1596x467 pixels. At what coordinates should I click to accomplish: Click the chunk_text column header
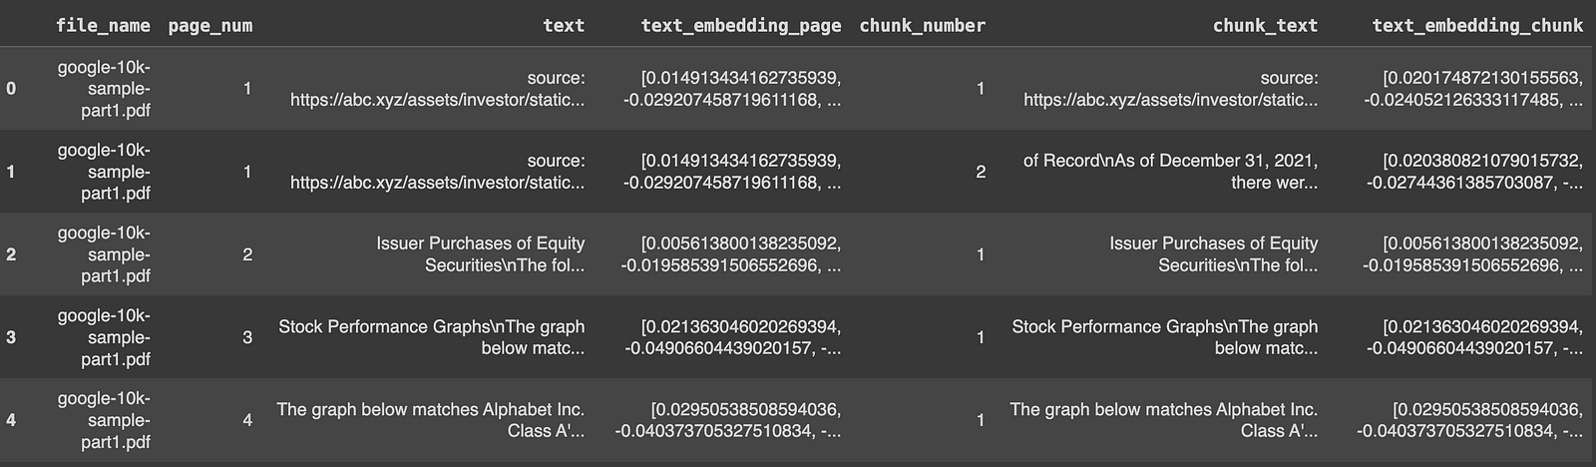[x=1265, y=25]
